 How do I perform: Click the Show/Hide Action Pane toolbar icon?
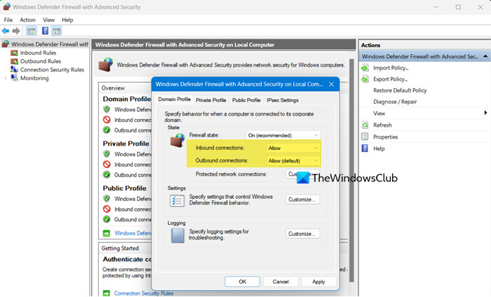(x=57, y=31)
